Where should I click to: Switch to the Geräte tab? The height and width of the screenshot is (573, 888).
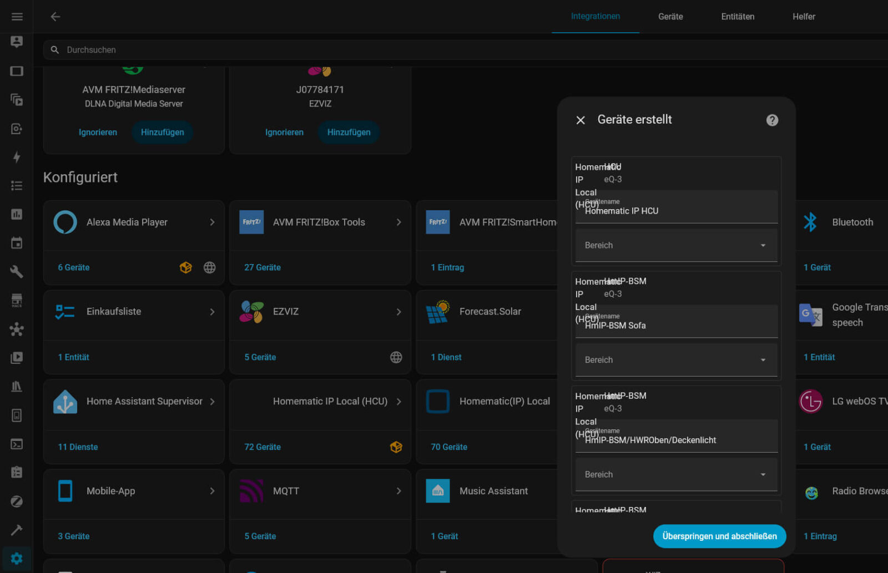[670, 17]
